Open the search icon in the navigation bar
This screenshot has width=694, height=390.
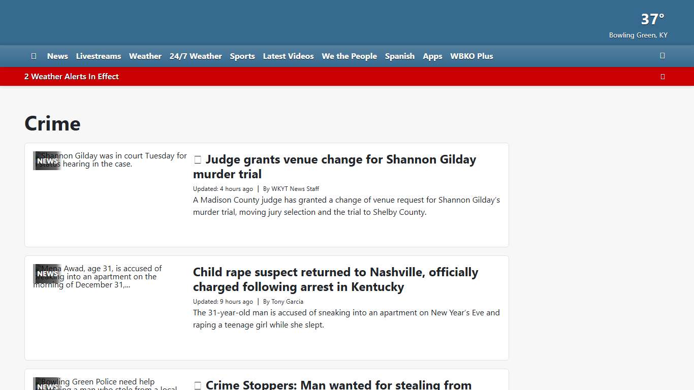662,56
